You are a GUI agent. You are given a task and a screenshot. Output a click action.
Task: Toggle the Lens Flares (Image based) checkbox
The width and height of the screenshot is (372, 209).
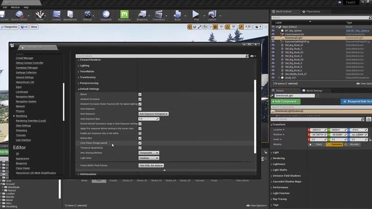click(139, 143)
